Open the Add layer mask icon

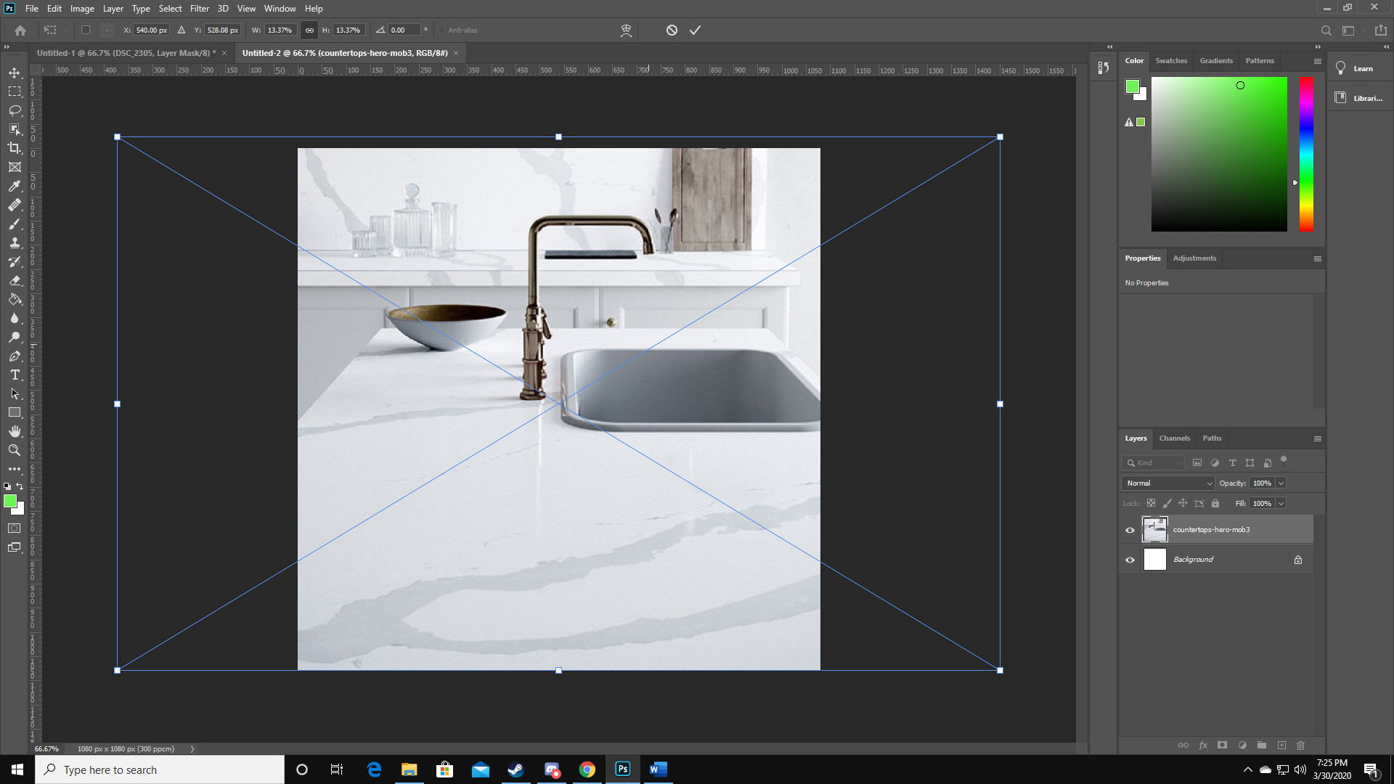(1223, 745)
